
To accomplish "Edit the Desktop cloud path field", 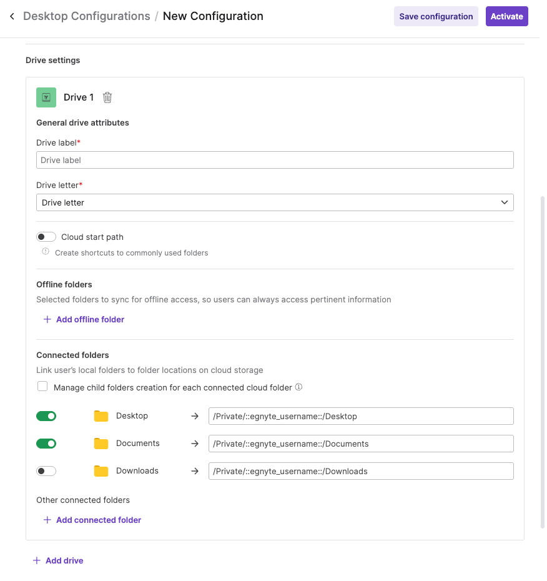I will [361, 416].
